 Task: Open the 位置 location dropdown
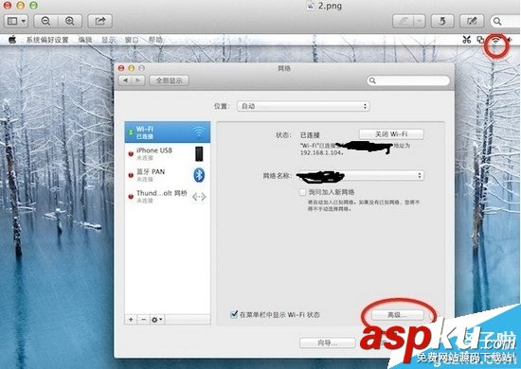click(x=303, y=106)
